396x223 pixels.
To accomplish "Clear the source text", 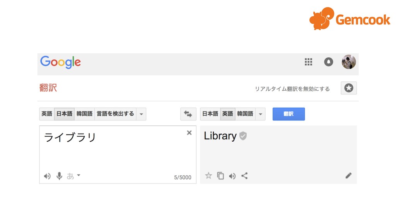I will [189, 132].
